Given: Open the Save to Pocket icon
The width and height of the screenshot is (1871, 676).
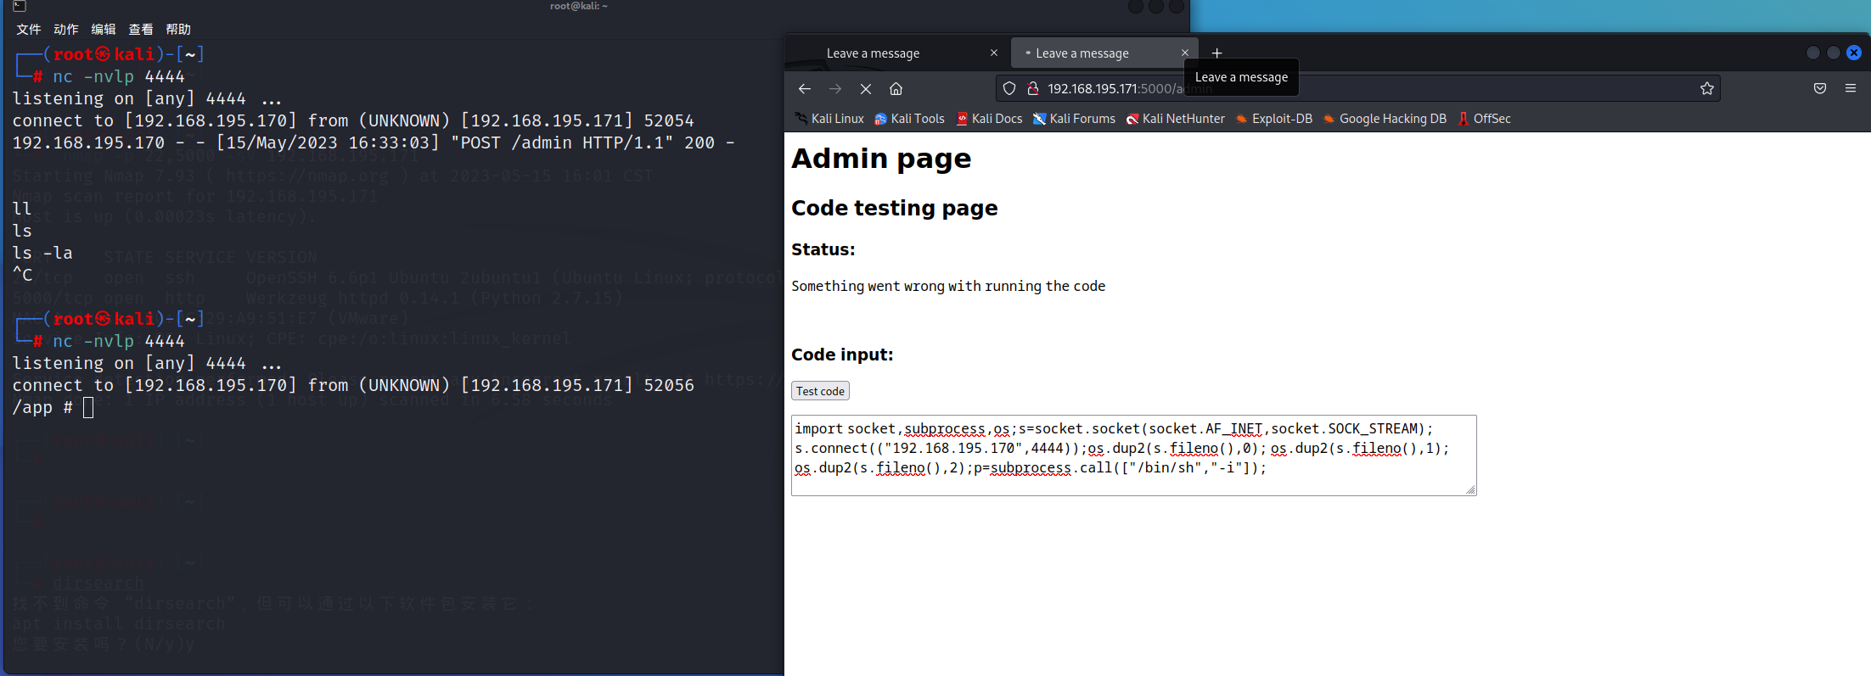Looking at the screenshot, I should coord(1820,88).
